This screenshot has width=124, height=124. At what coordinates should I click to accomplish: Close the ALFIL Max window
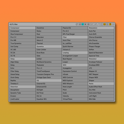pyautogui.click(x=113, y=24)
